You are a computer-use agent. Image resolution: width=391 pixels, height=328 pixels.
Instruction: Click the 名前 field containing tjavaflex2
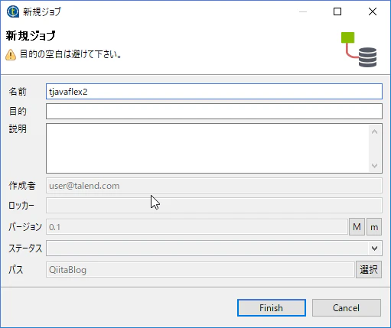[x=214, y=92]
